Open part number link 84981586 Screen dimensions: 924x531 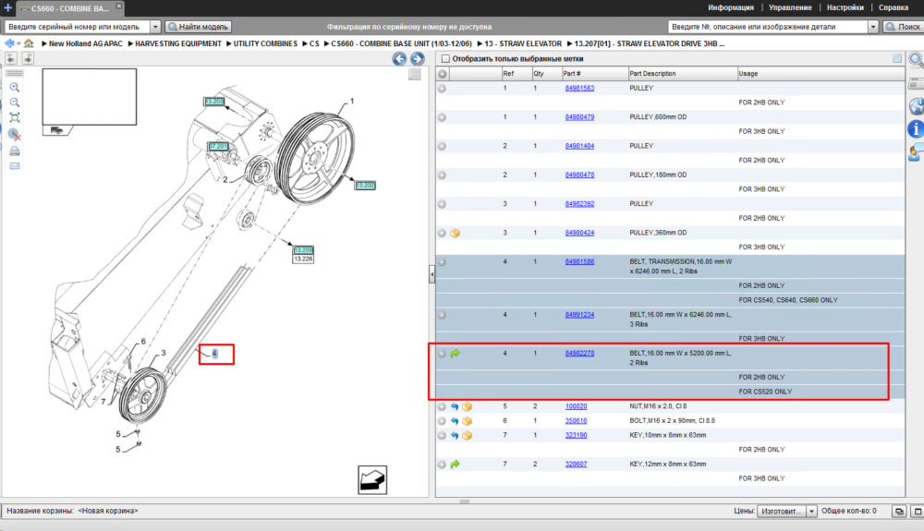pyautogui.click(x=579, y=262)
